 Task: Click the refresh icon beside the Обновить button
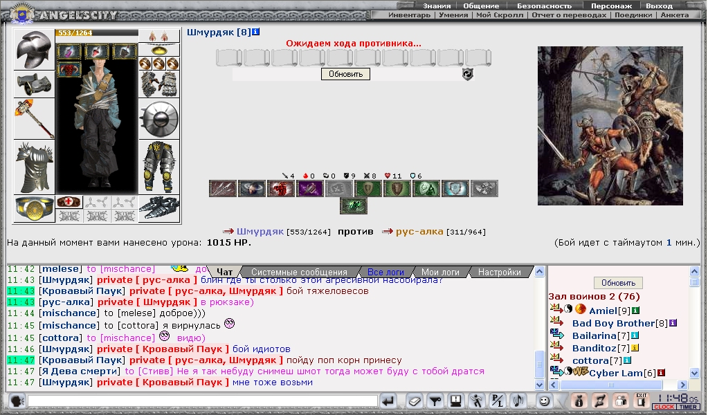(467, 74)
